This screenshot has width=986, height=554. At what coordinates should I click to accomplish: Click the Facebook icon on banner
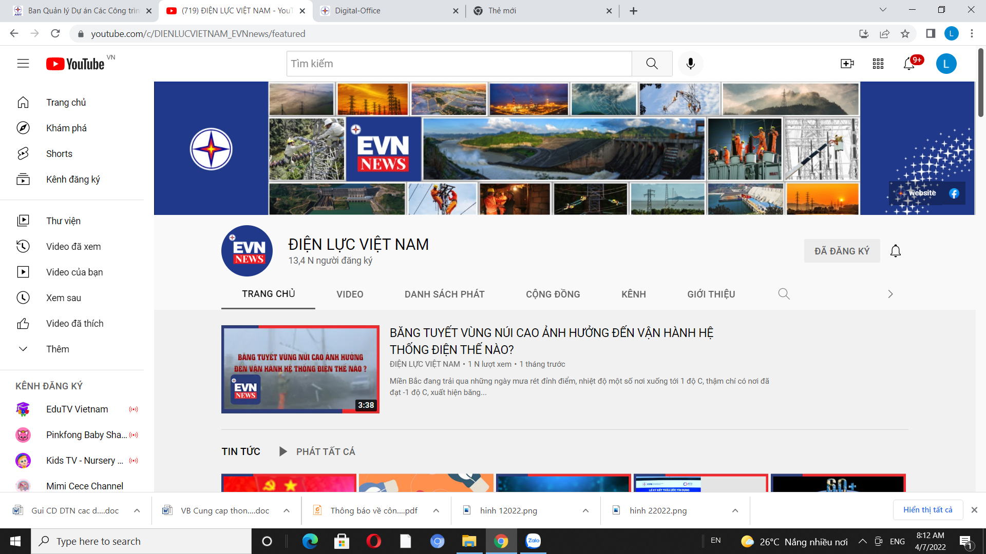click(954, 193)
